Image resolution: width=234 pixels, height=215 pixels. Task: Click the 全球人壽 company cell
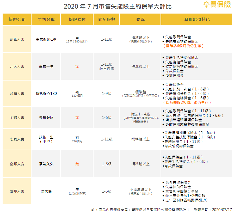tap(17, 118)
